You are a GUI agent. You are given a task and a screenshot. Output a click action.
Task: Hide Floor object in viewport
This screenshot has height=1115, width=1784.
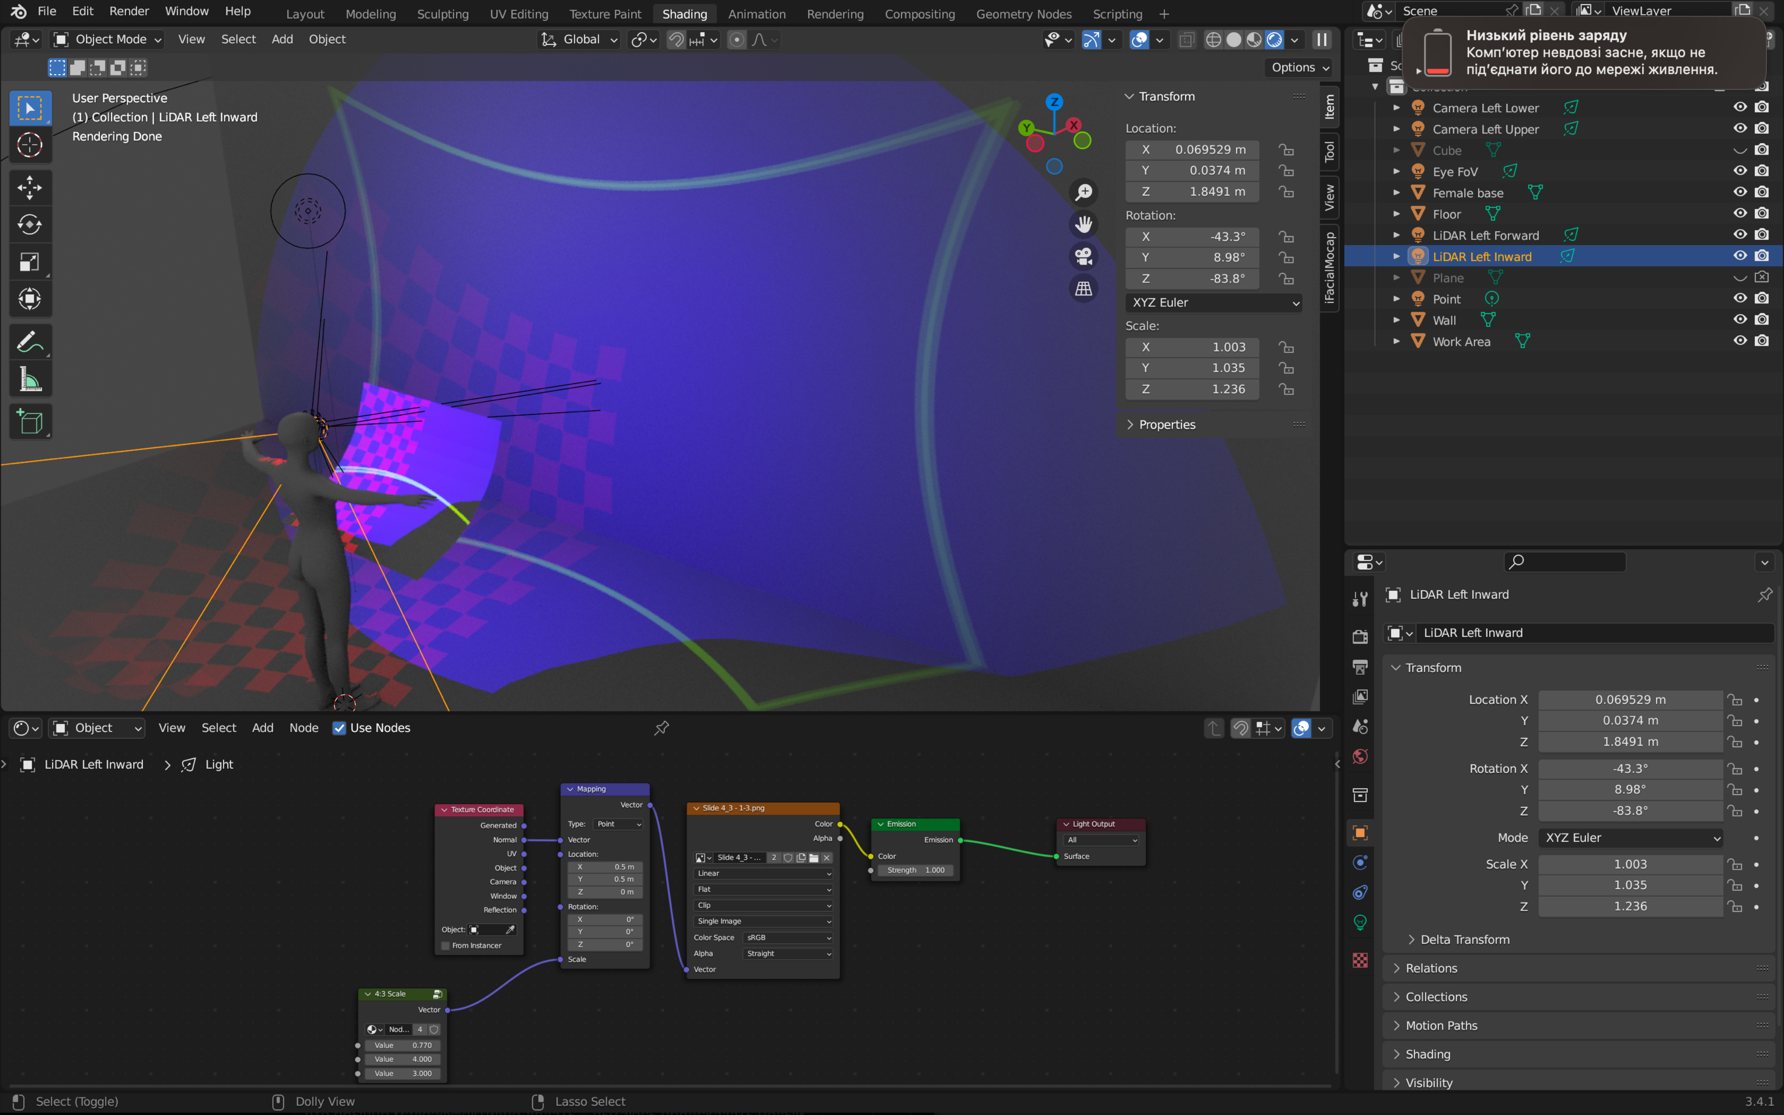[x=1740, y=214]
